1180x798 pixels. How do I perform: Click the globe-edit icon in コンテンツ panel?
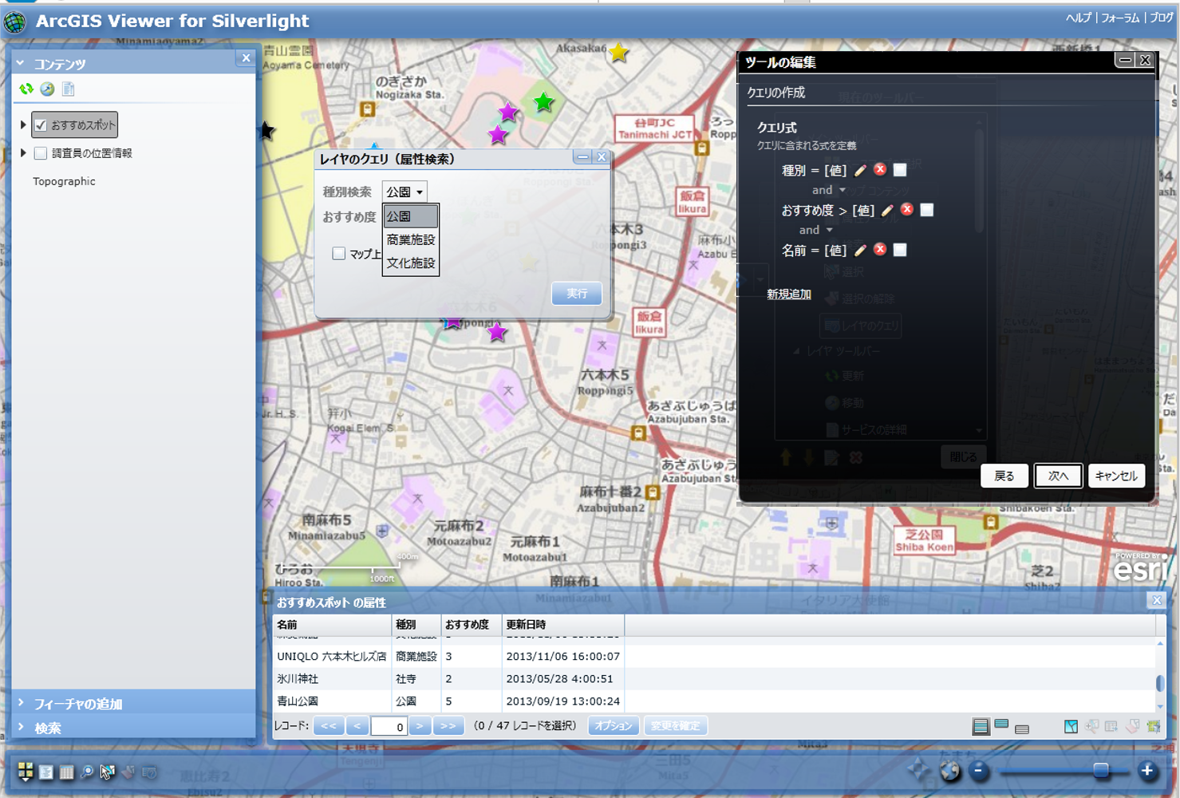click(47, 89)
